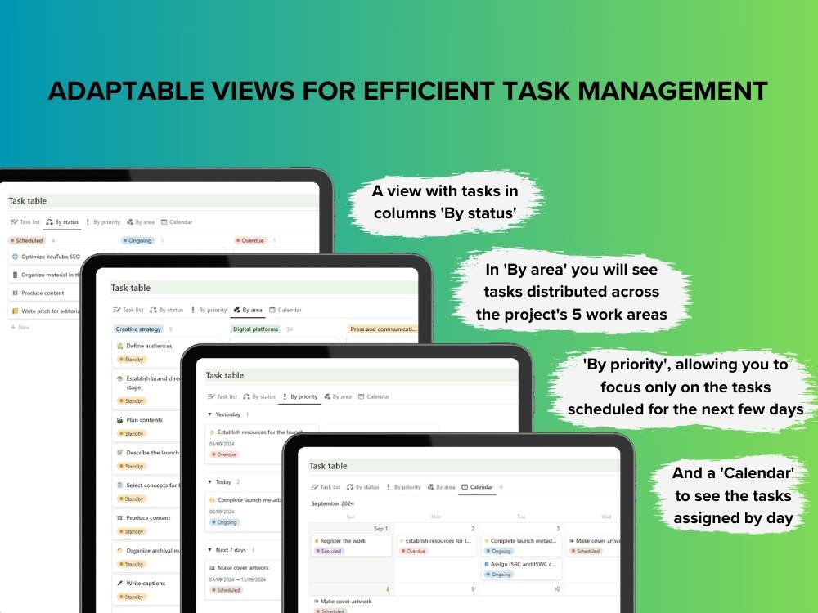
Task: Click Produce content card icon in By area tablet
Action: [120, 517]
